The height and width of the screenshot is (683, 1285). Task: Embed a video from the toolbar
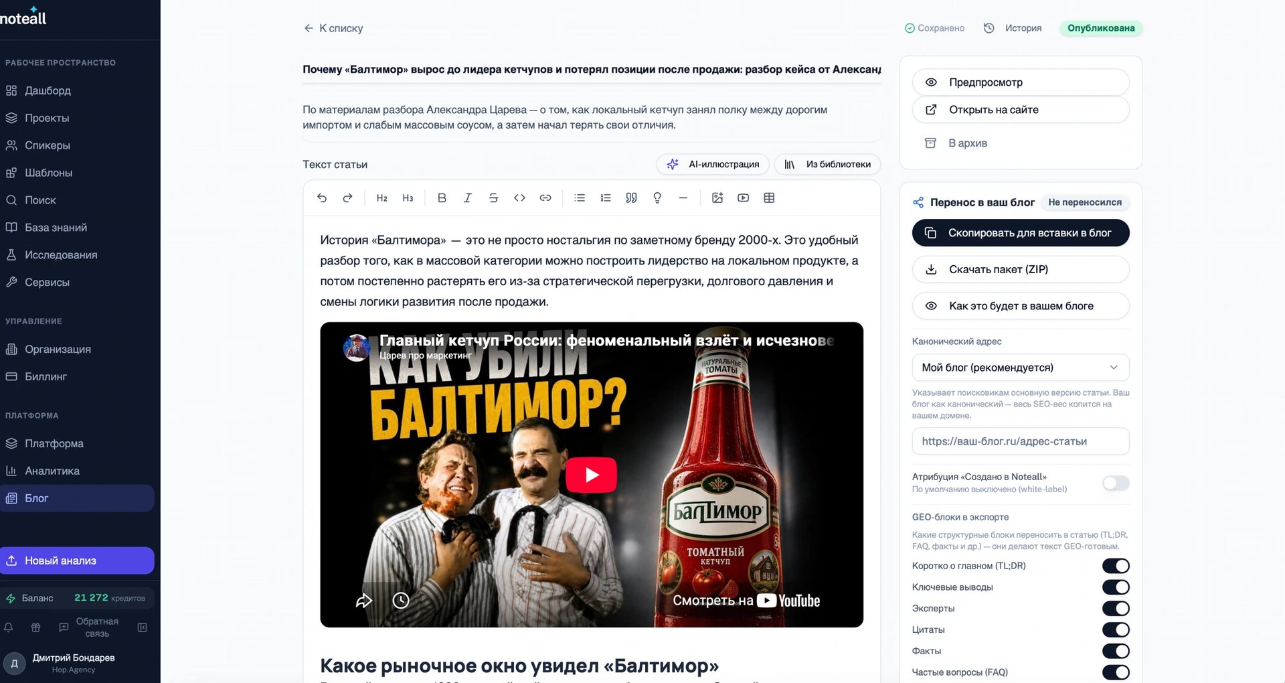click(x=743, y=198)
